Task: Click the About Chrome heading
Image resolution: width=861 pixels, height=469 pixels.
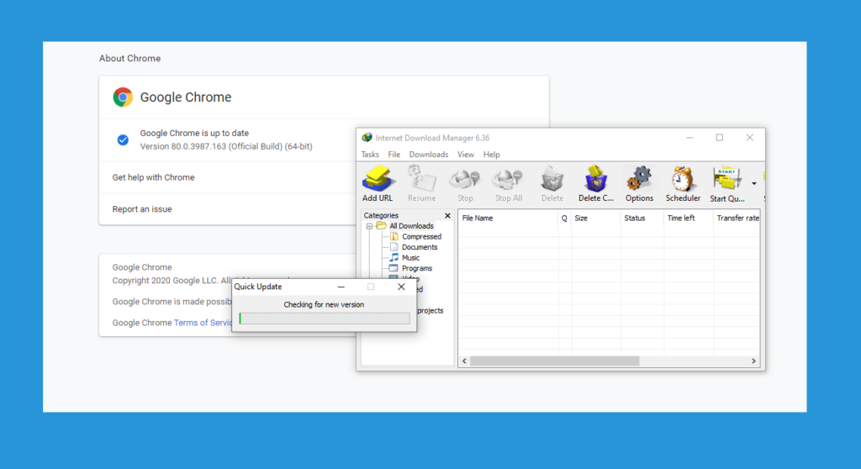Action: (x=129, y=58)
